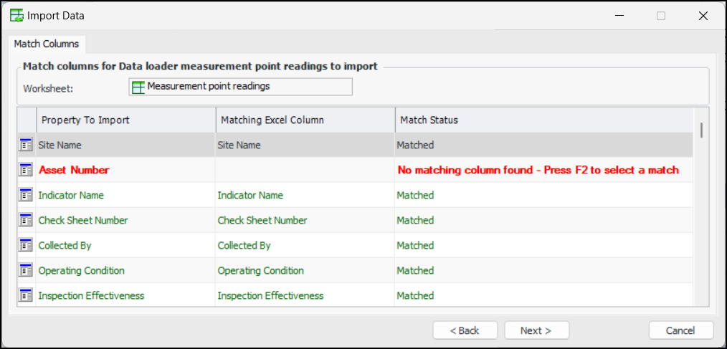
Task: Go to the previous step with Back
Action: pyautogui.click(x=465, y=330)
